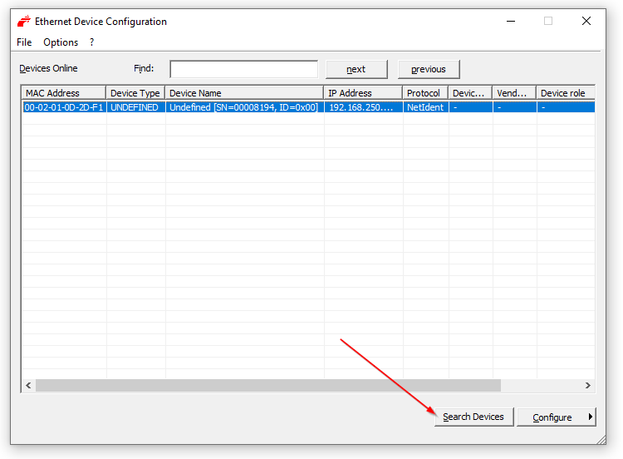Select MAC address 00-02-01-0D-2D-F1 cell
Image resolution: width=623 pixels, height=459 pixels.
(x=64, y=107)
